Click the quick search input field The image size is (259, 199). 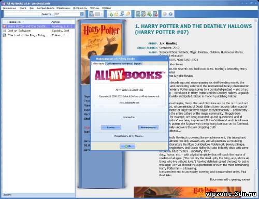coord(23,14)
